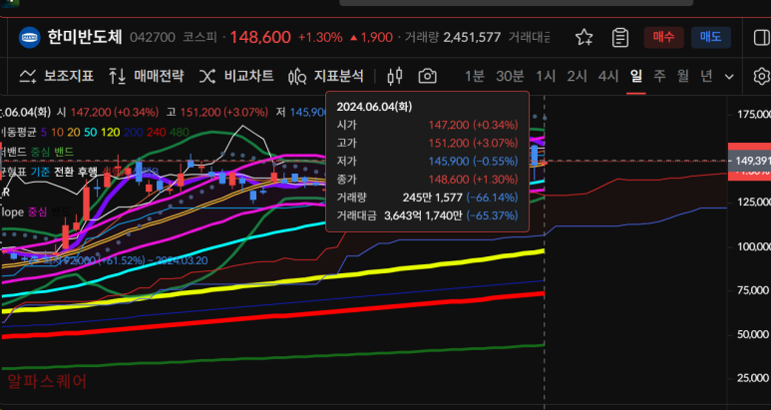
Task: Click the 149,391 price axis marker
Action: tap(751, 161)
